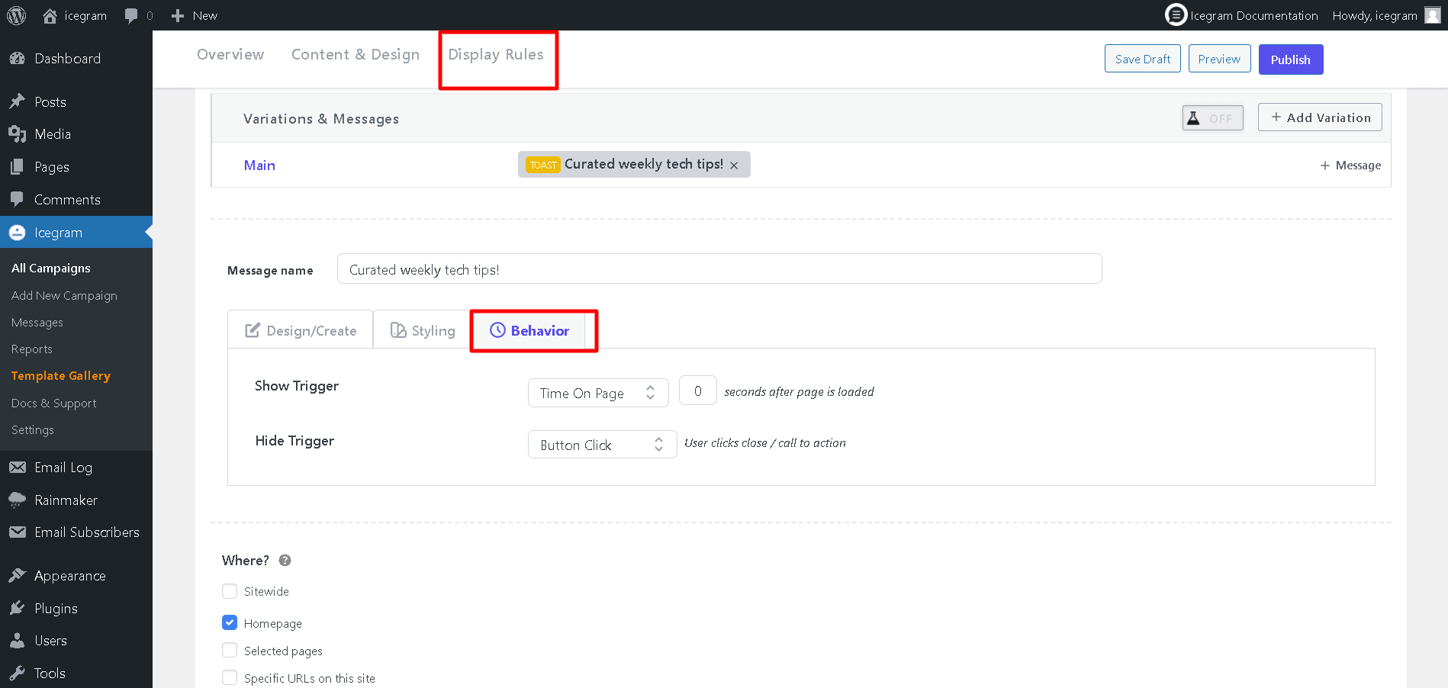Viewport: 1448px width, 688px height.
Task: Click the Appearance paintbrush icon
Action: click(18, 576)
